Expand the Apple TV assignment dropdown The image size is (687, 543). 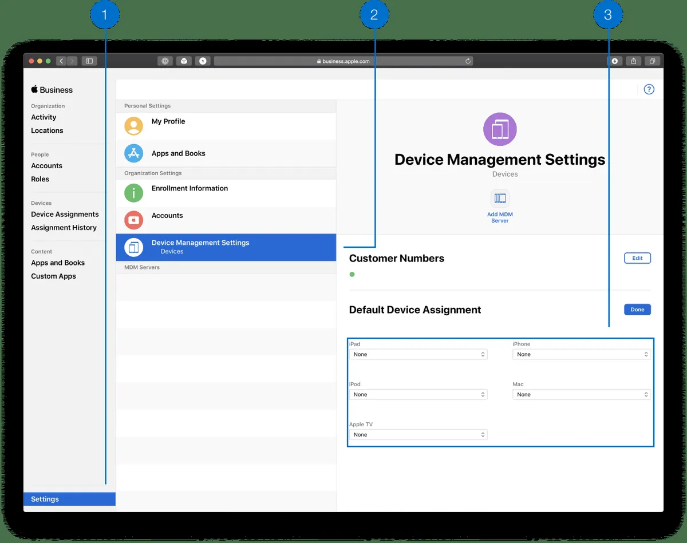point(418,435)
